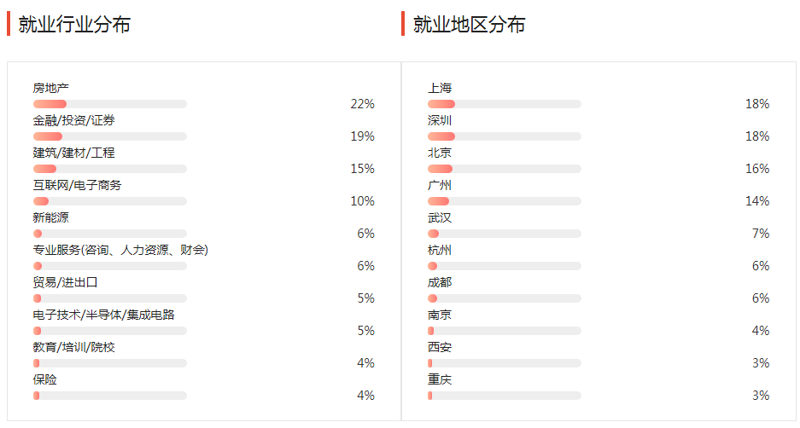Click the 电子技术/半导体/集成电路 label
Screen dimensions: 800x428
click(103, 315)
